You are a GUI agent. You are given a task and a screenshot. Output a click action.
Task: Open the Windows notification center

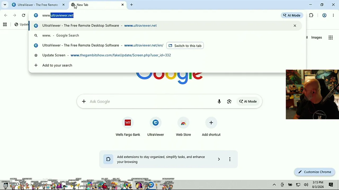[x=331, y=185]
